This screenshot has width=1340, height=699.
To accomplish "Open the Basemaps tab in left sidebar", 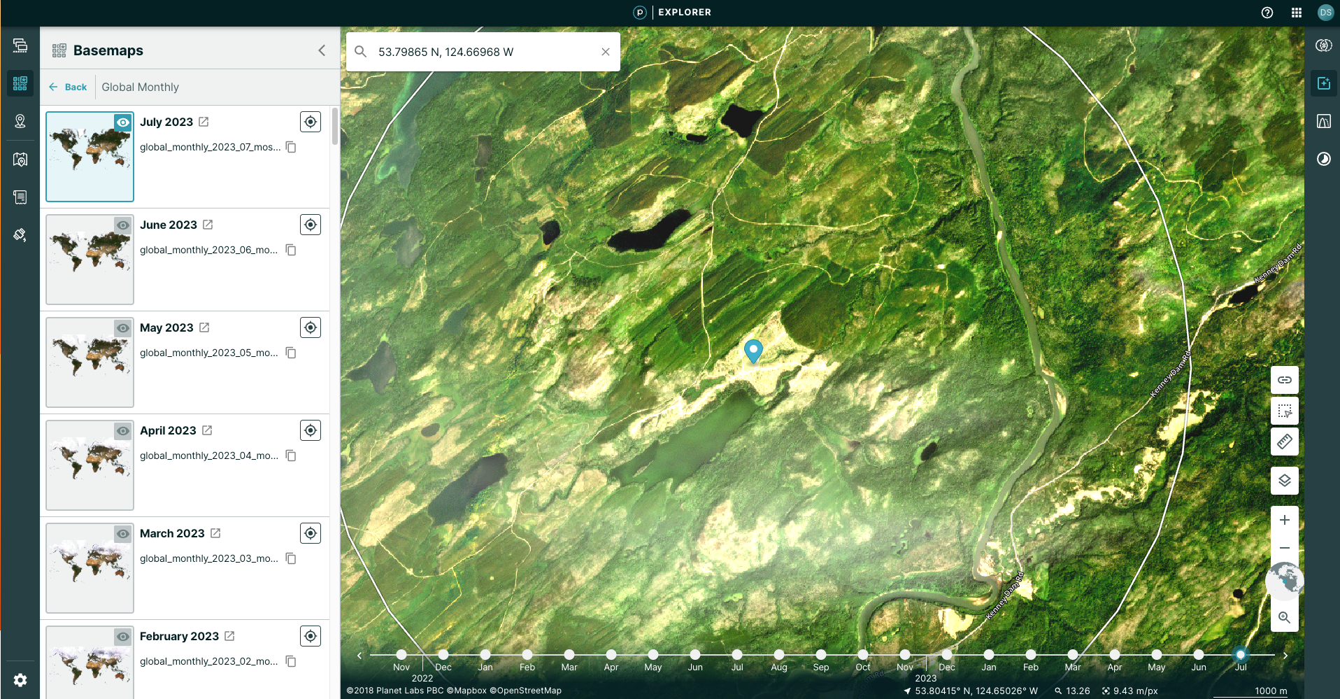I will pyautogui.click(x=20, y=83).
